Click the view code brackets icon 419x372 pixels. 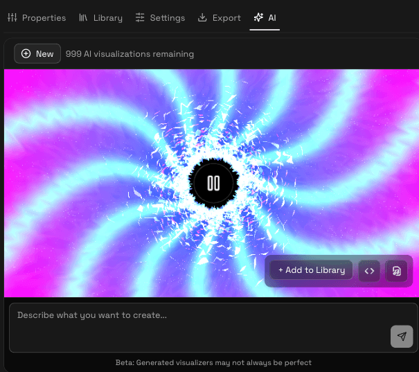pos(369,271)
